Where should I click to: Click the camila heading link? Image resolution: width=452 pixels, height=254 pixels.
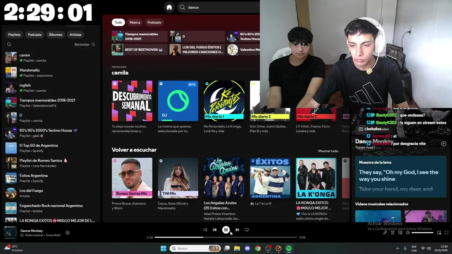click(120, 73)
